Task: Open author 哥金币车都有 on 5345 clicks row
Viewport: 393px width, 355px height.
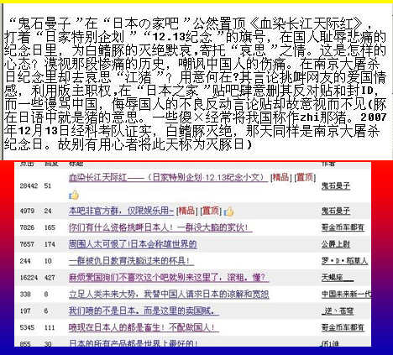Action: (x=343, y=327)
